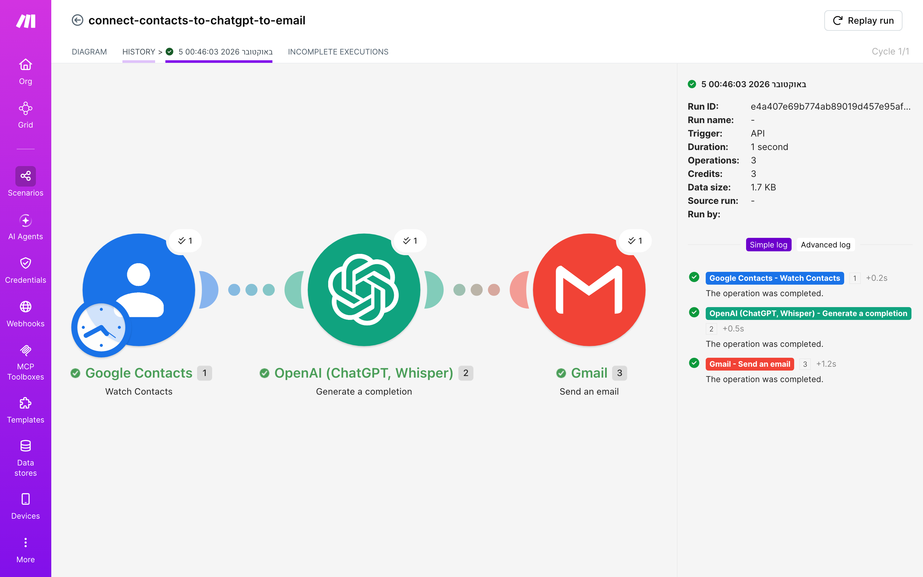Open the Templates gallery
Viewport: 923px width, 577px height.
coord(26,410)
